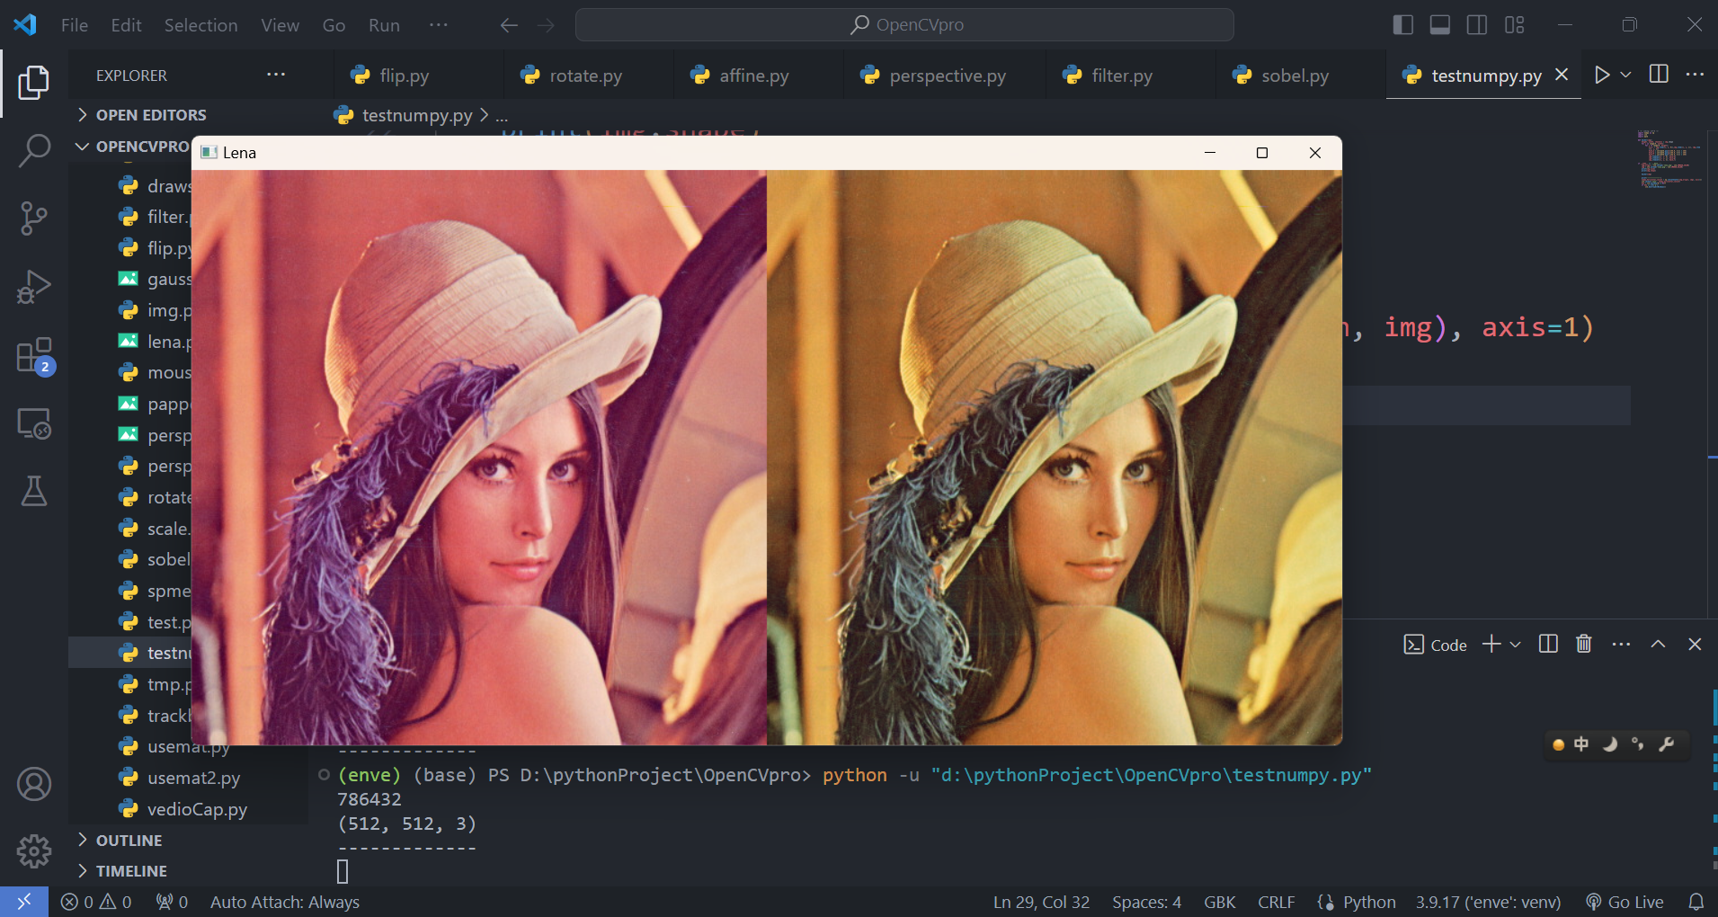Toggle bottom panel layout button
The image size is (1718, 917).
click(1439, 25)
